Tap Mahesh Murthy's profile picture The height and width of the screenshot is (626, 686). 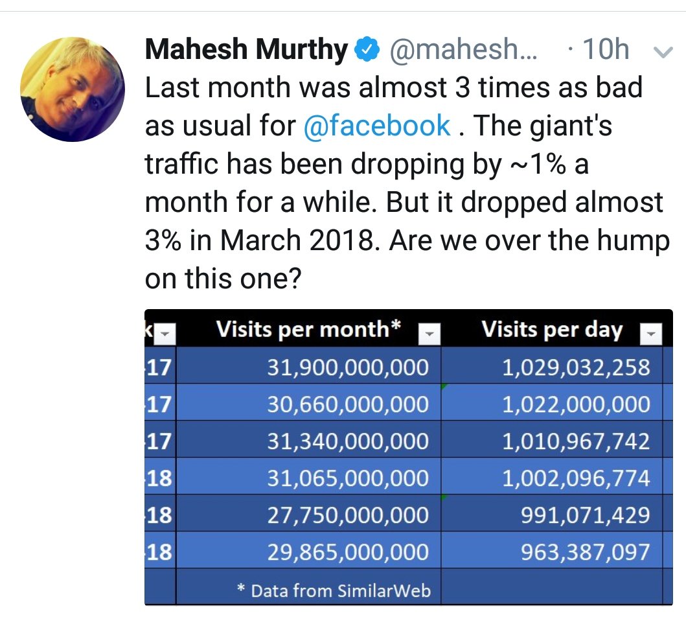click(72, 89)
